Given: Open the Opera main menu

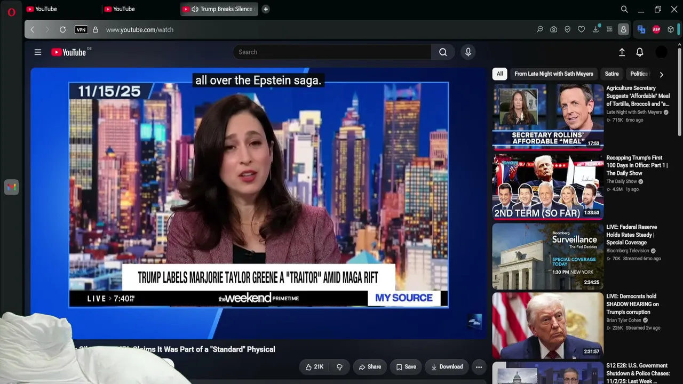Looking at the screenshot, I should pyautogui.click(x=11, y=12).
